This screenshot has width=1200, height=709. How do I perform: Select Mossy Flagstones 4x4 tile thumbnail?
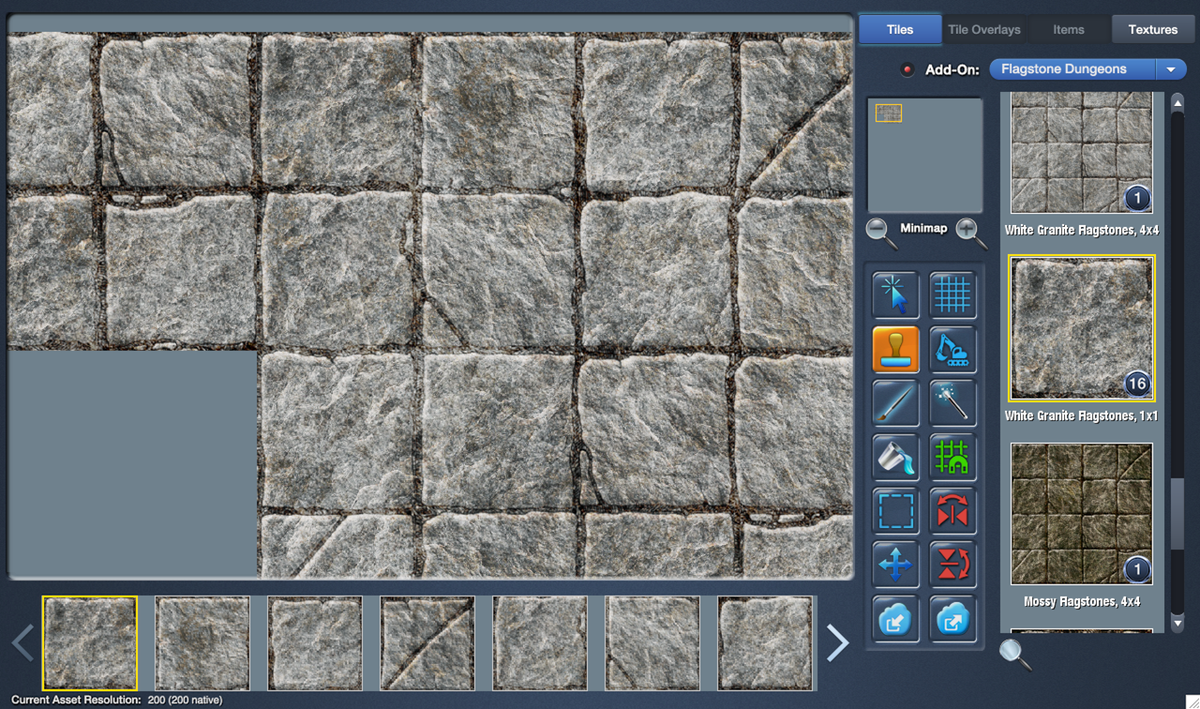(x=1081, y=514)
